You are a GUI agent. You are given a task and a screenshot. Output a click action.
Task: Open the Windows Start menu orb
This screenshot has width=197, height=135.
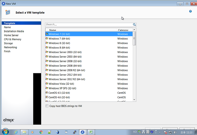pyautogui.click(x=5, y=132)
